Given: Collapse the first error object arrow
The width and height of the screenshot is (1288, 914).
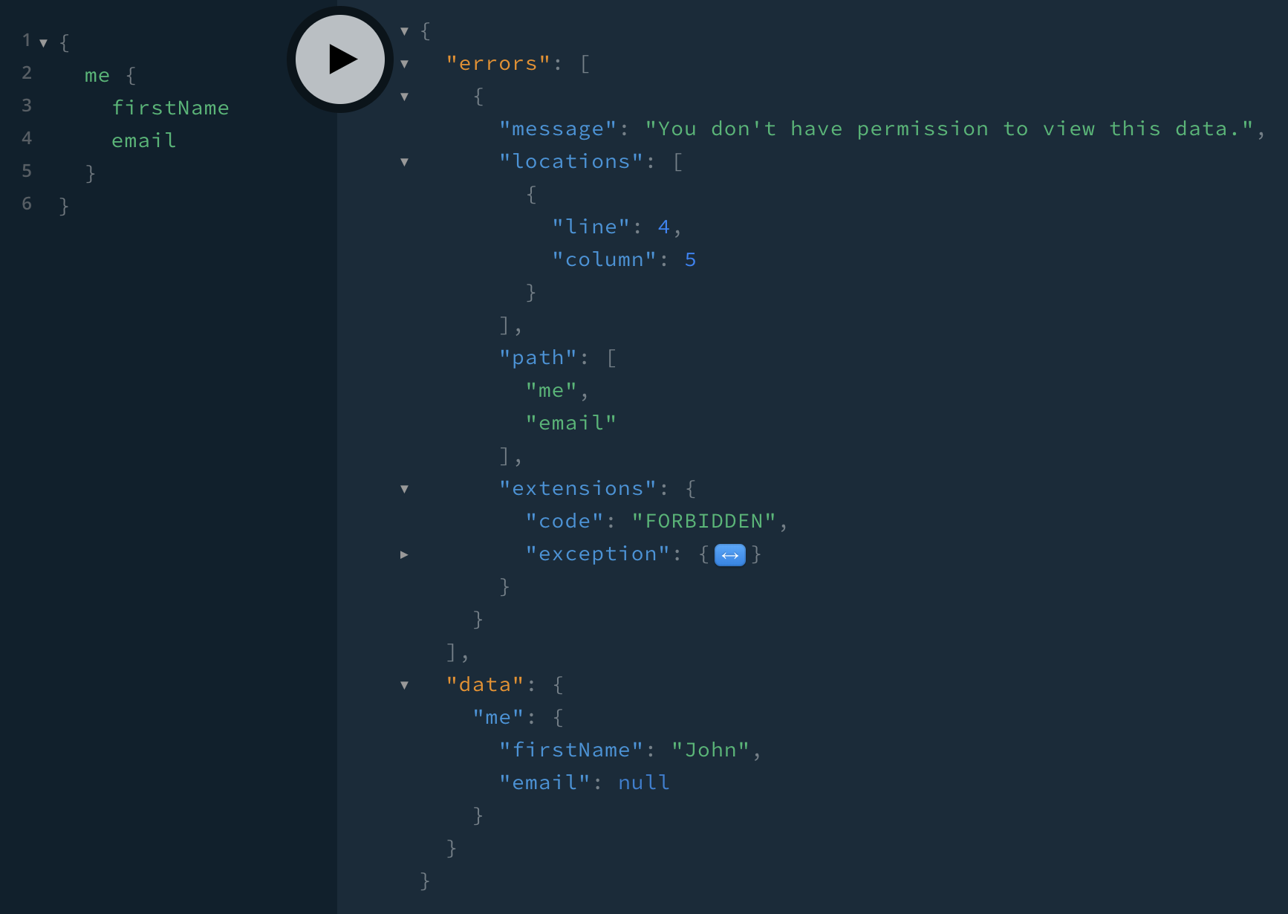Looking at the screenshot, I should point(404,97).
